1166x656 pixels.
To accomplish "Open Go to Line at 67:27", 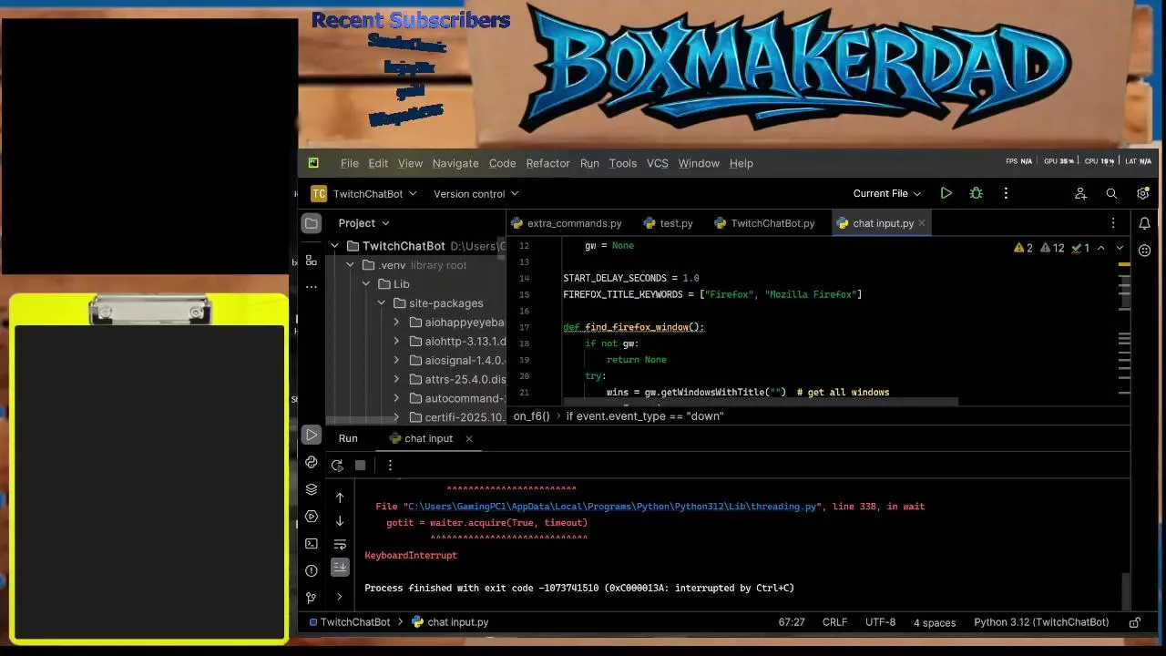I will [792, 622].
